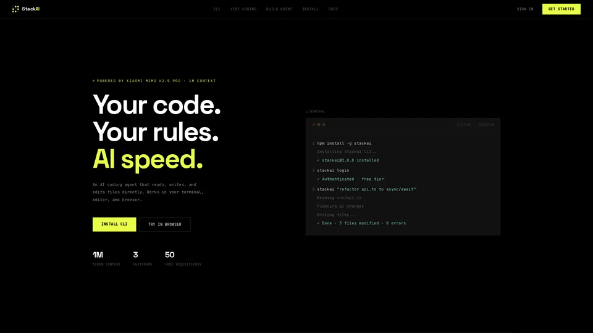The height and width of the screenshot is (333, 593).
Task: Click the "stackai@1.0.0 installed" line
Action: pos(348,160)
